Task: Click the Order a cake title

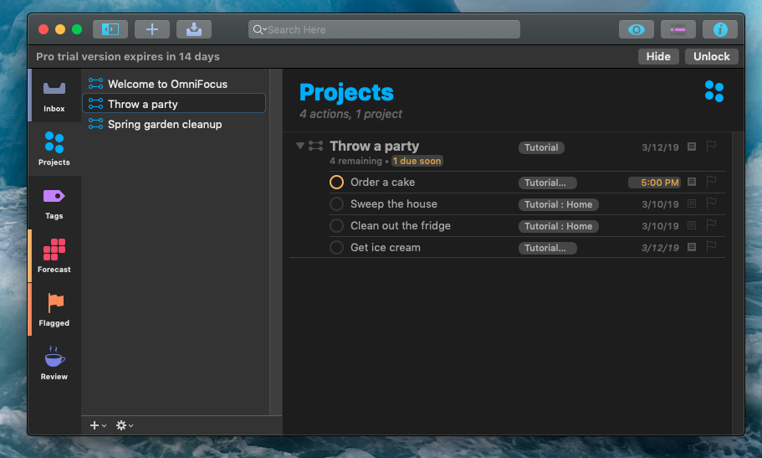Action: tap(382, 182)
